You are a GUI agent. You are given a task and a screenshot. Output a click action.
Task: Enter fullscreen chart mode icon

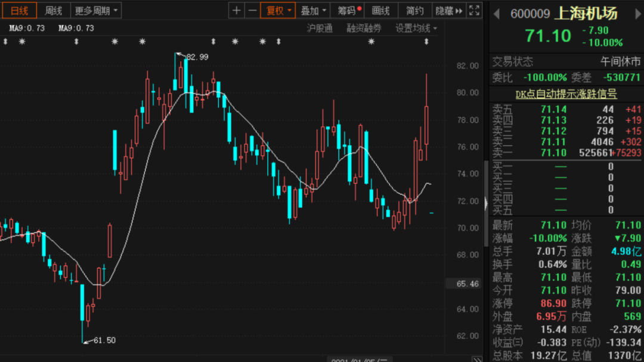(x=475, y=11)
